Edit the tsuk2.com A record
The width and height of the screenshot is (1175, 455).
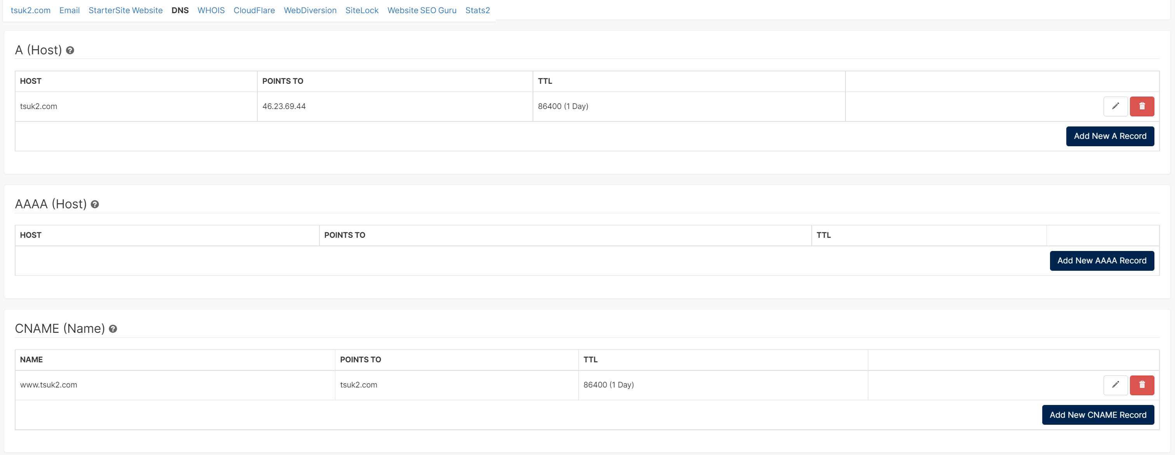coord(1115,106)
